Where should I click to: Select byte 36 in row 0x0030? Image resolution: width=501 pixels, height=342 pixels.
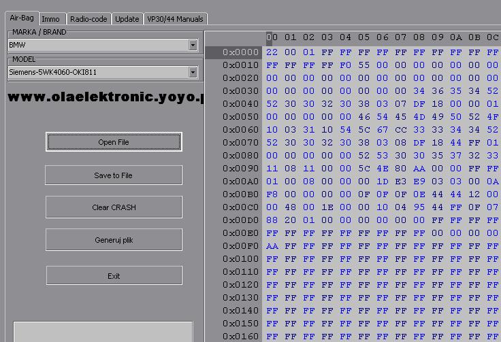coord(438,91)
